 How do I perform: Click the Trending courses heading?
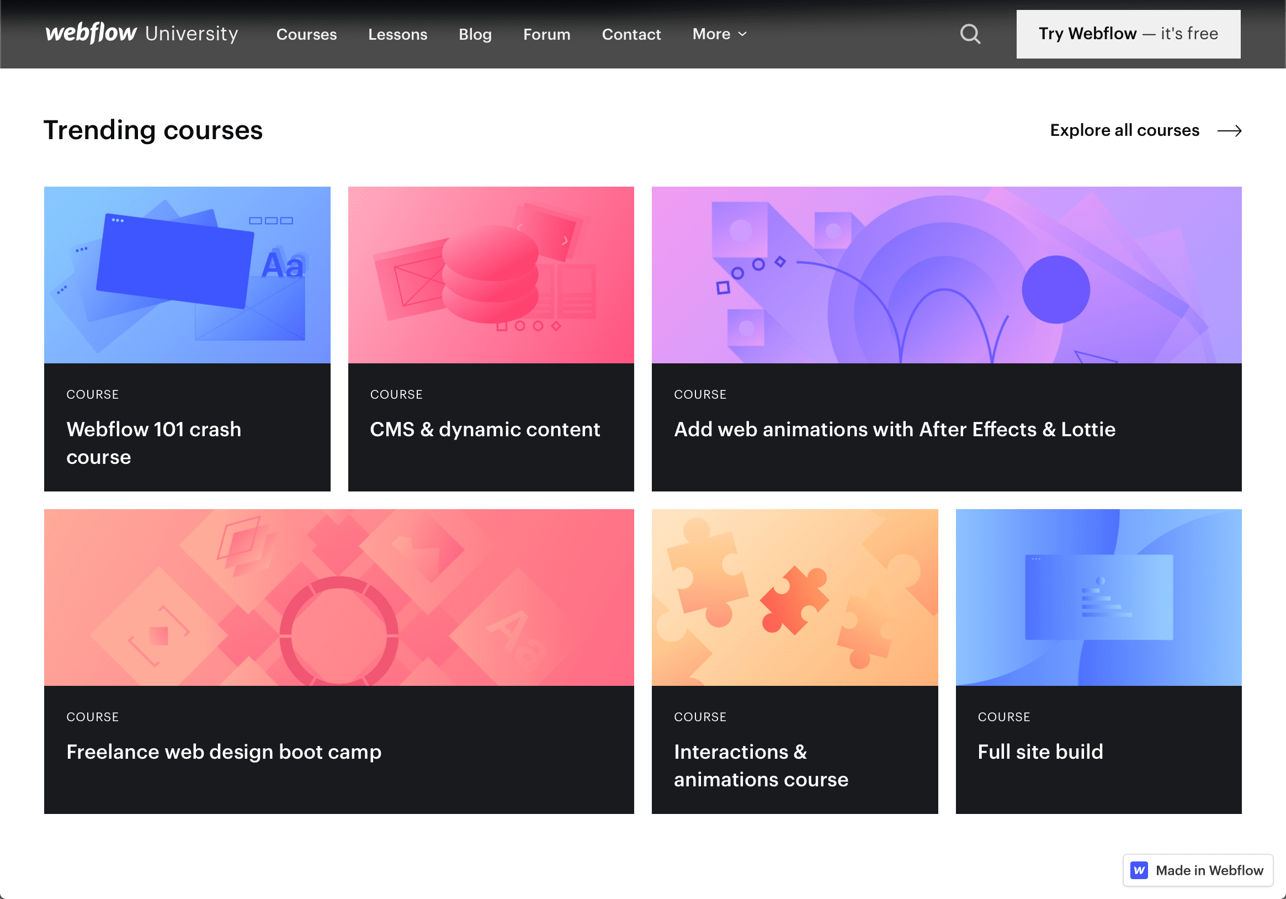(153, 130)
